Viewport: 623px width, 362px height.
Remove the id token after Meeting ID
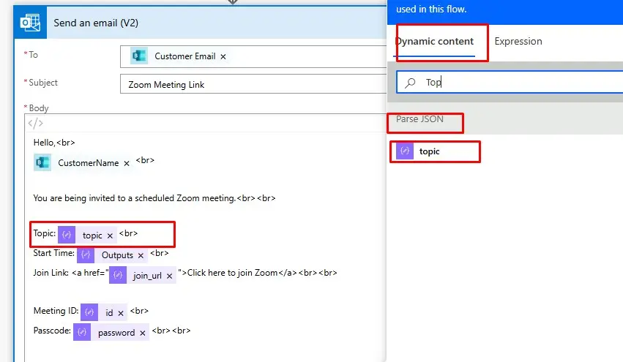[121, 312]
